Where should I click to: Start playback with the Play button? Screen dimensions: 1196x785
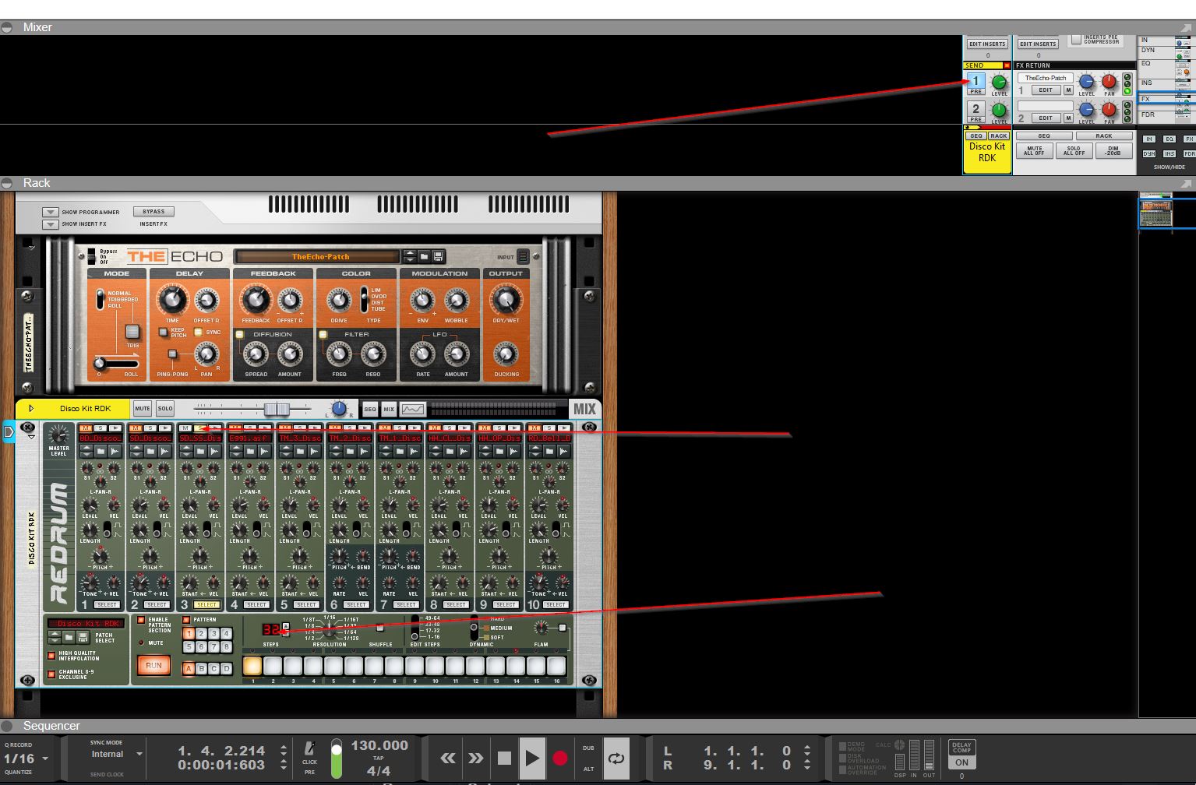pos(532,758)
